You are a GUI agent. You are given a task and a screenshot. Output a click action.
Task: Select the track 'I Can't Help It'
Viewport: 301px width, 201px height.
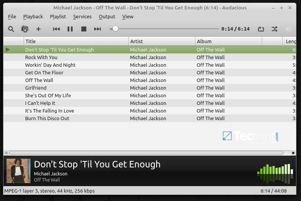coord(150,103)
